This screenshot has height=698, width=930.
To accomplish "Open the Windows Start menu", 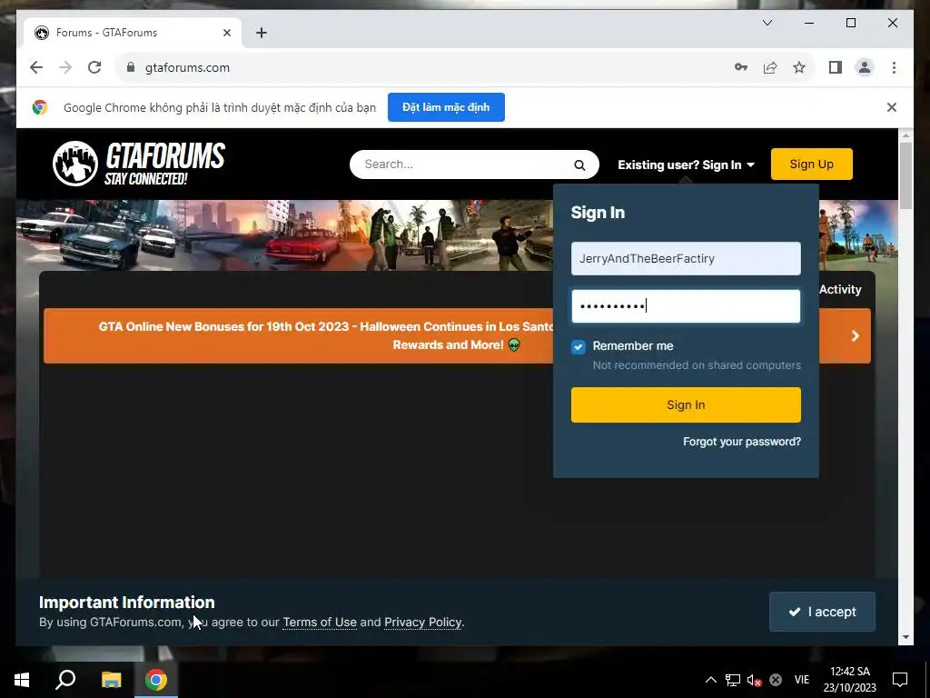I will coord(22,680).
